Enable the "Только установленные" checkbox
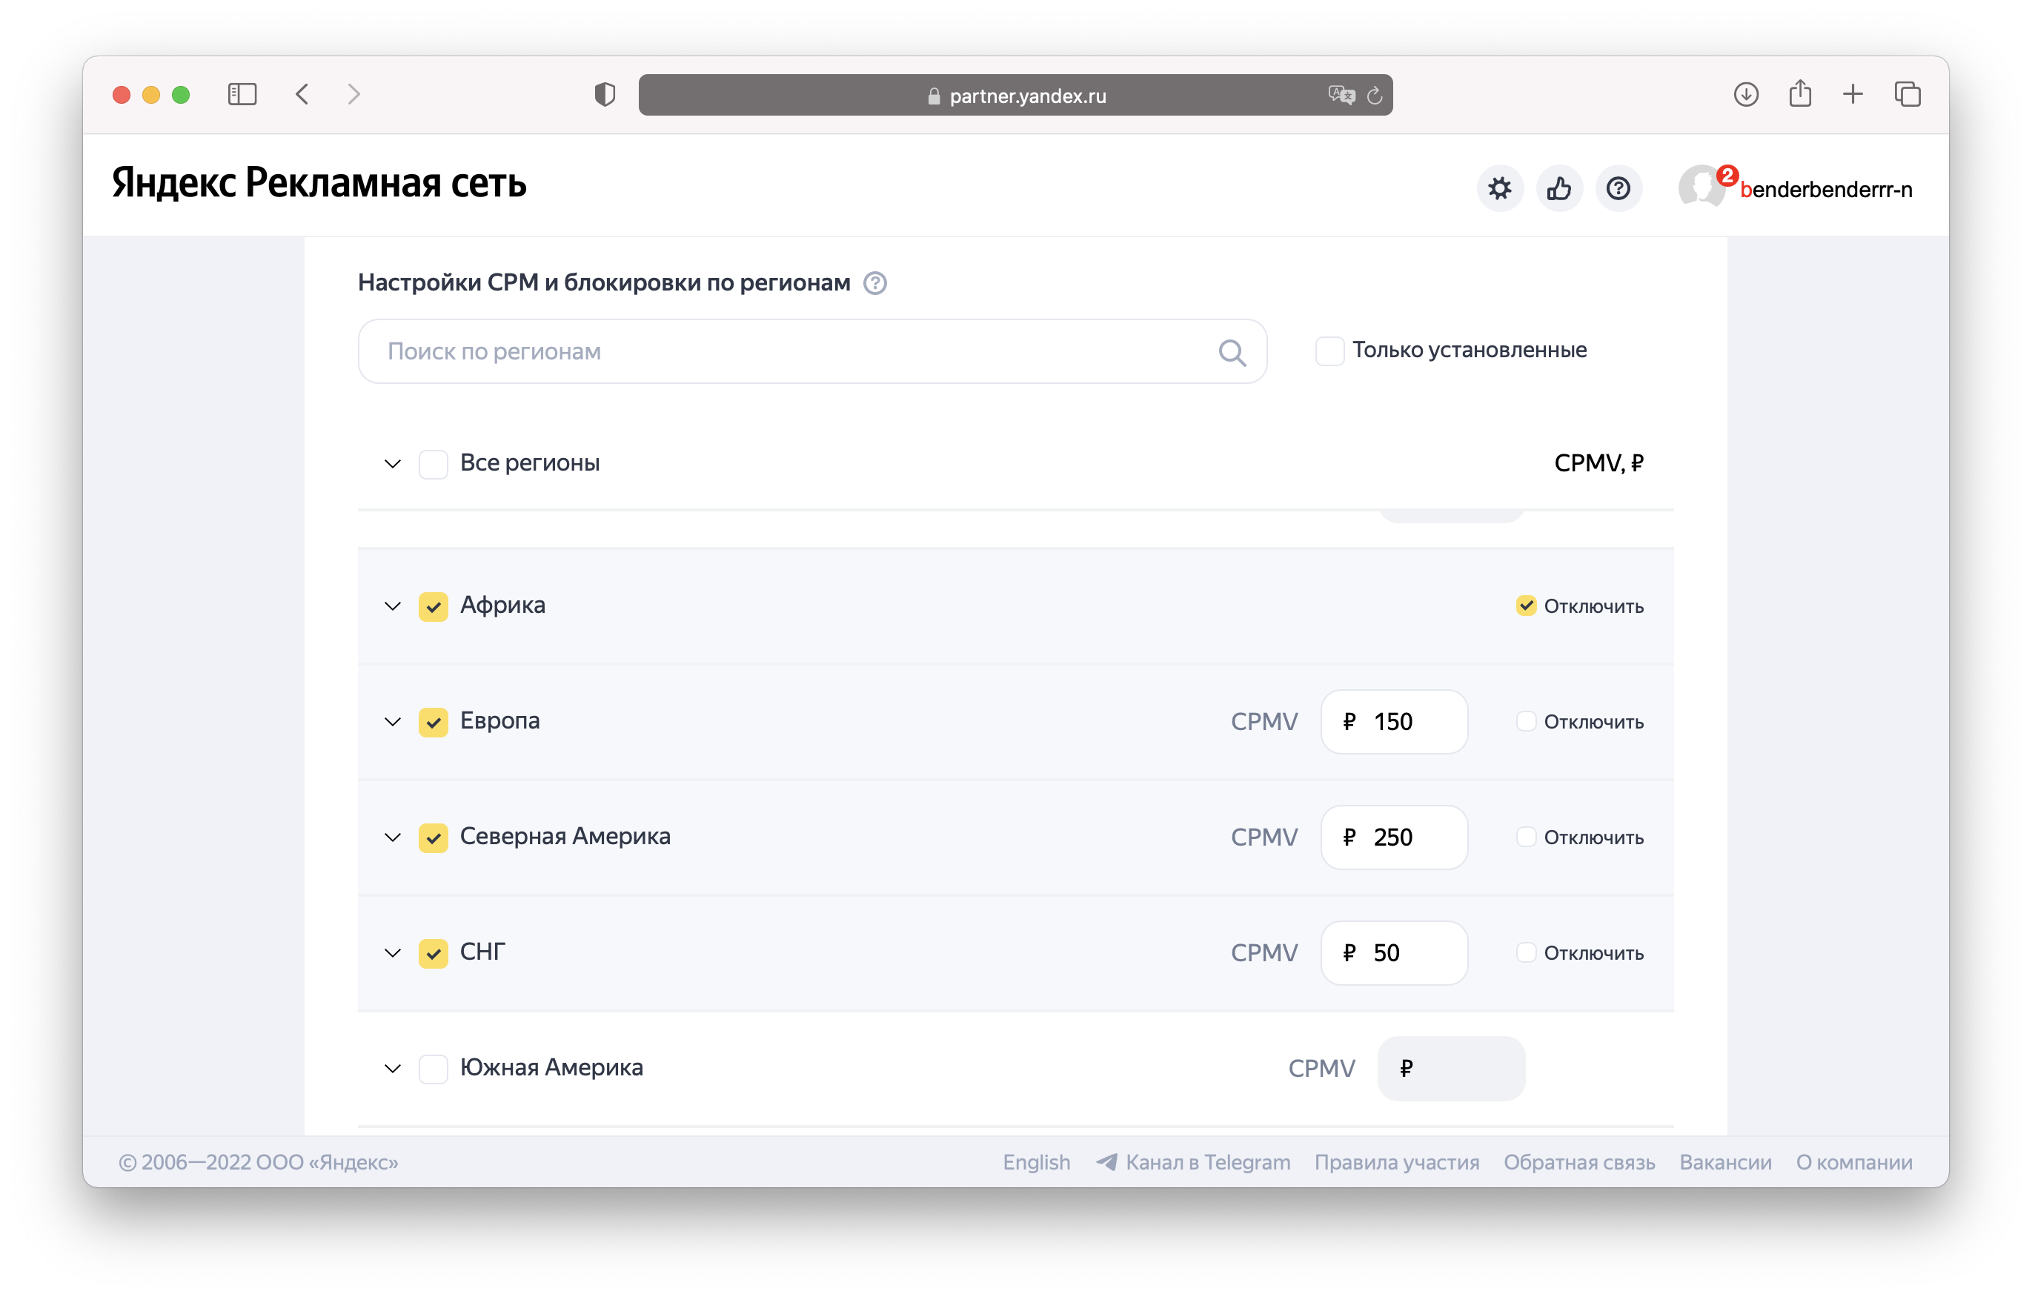Image resolution: width=2032 pixels, height=1297 pixels. coord(1329,351)
